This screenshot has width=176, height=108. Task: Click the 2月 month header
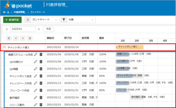click(137, 41)
